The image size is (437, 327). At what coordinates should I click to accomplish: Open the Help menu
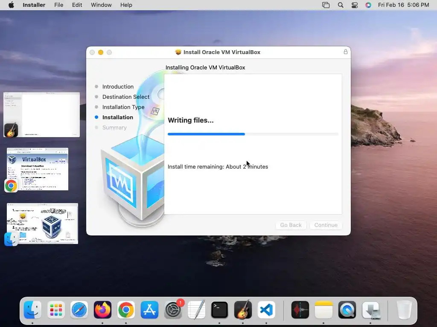(x=126, y=5)
